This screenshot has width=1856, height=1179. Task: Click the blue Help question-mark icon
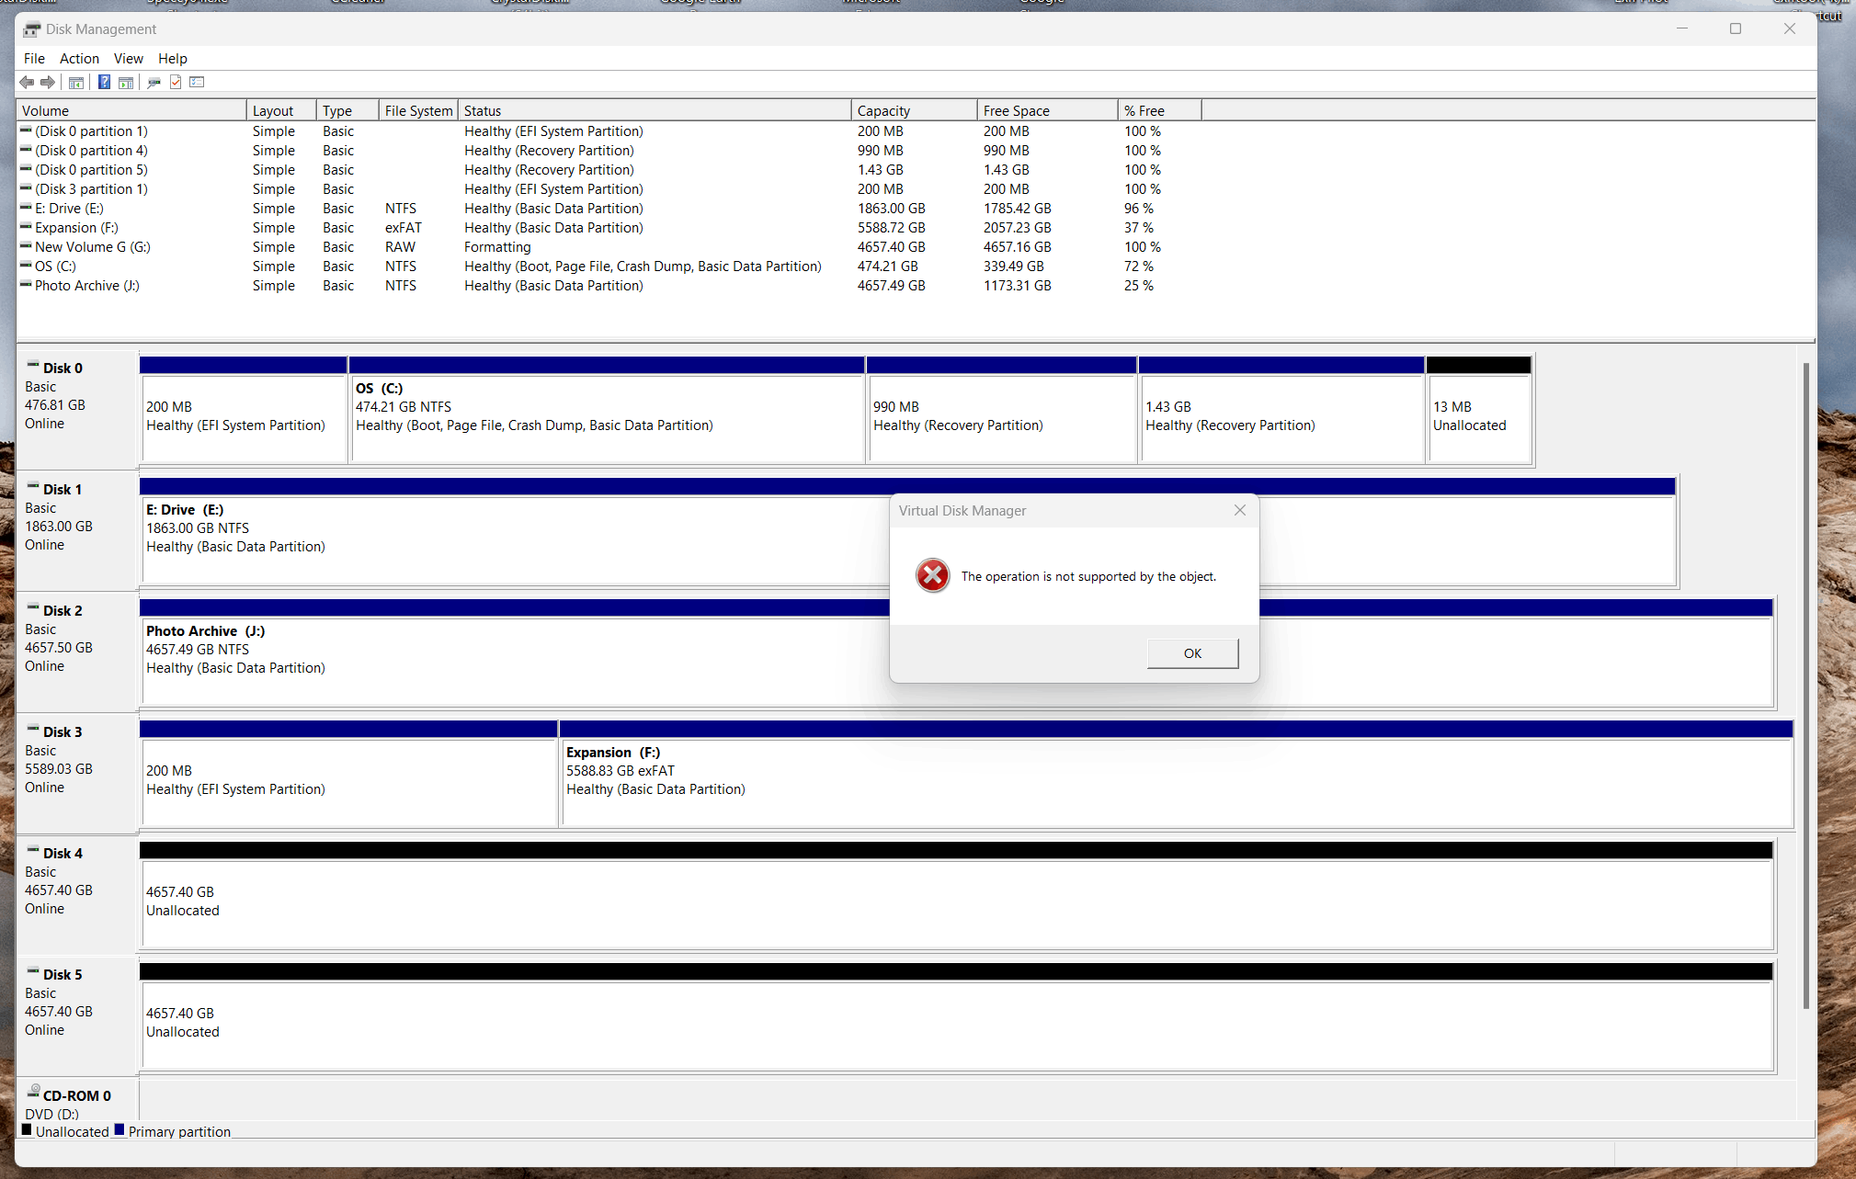pos(104,83)
